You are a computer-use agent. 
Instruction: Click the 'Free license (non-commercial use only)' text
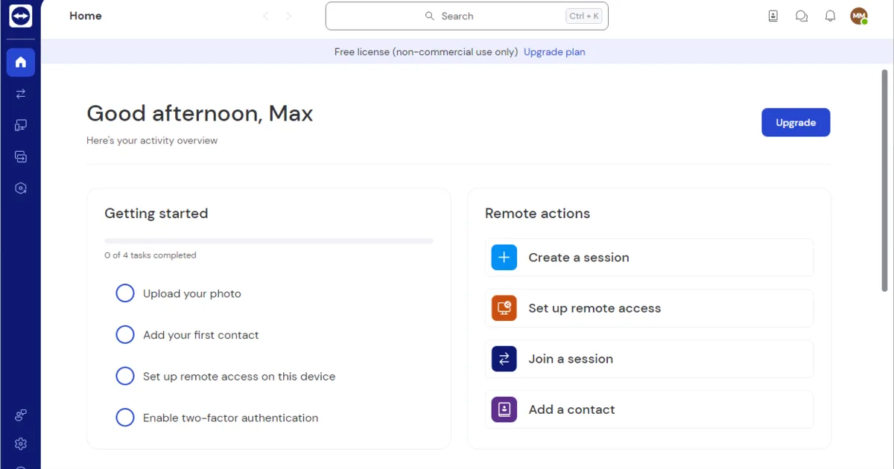426,52
